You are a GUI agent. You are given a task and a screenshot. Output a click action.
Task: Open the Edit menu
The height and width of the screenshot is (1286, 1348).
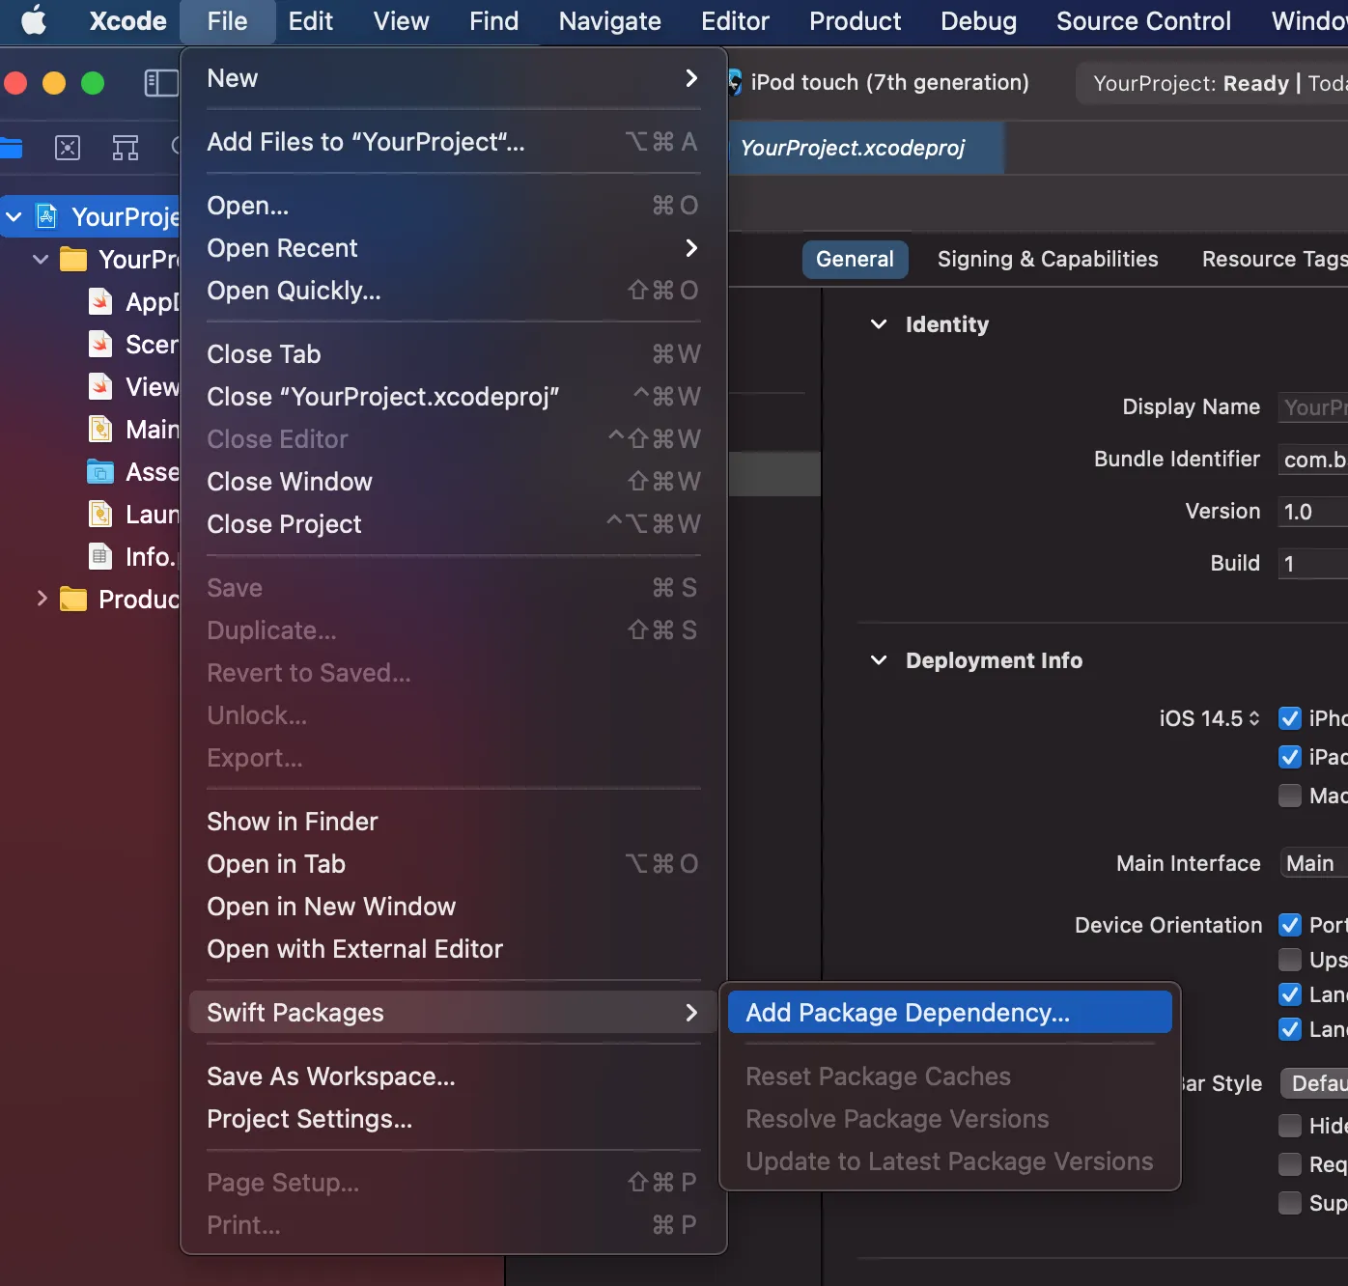pos(310,21)
